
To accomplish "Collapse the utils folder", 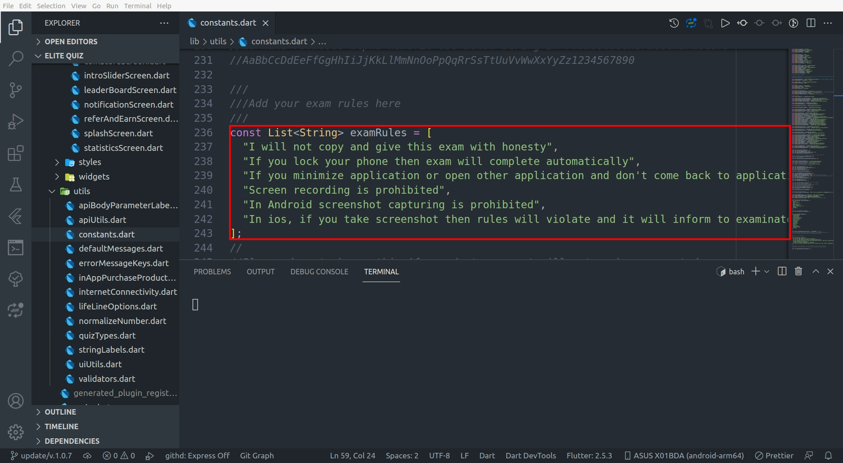I will click(81, 191).
